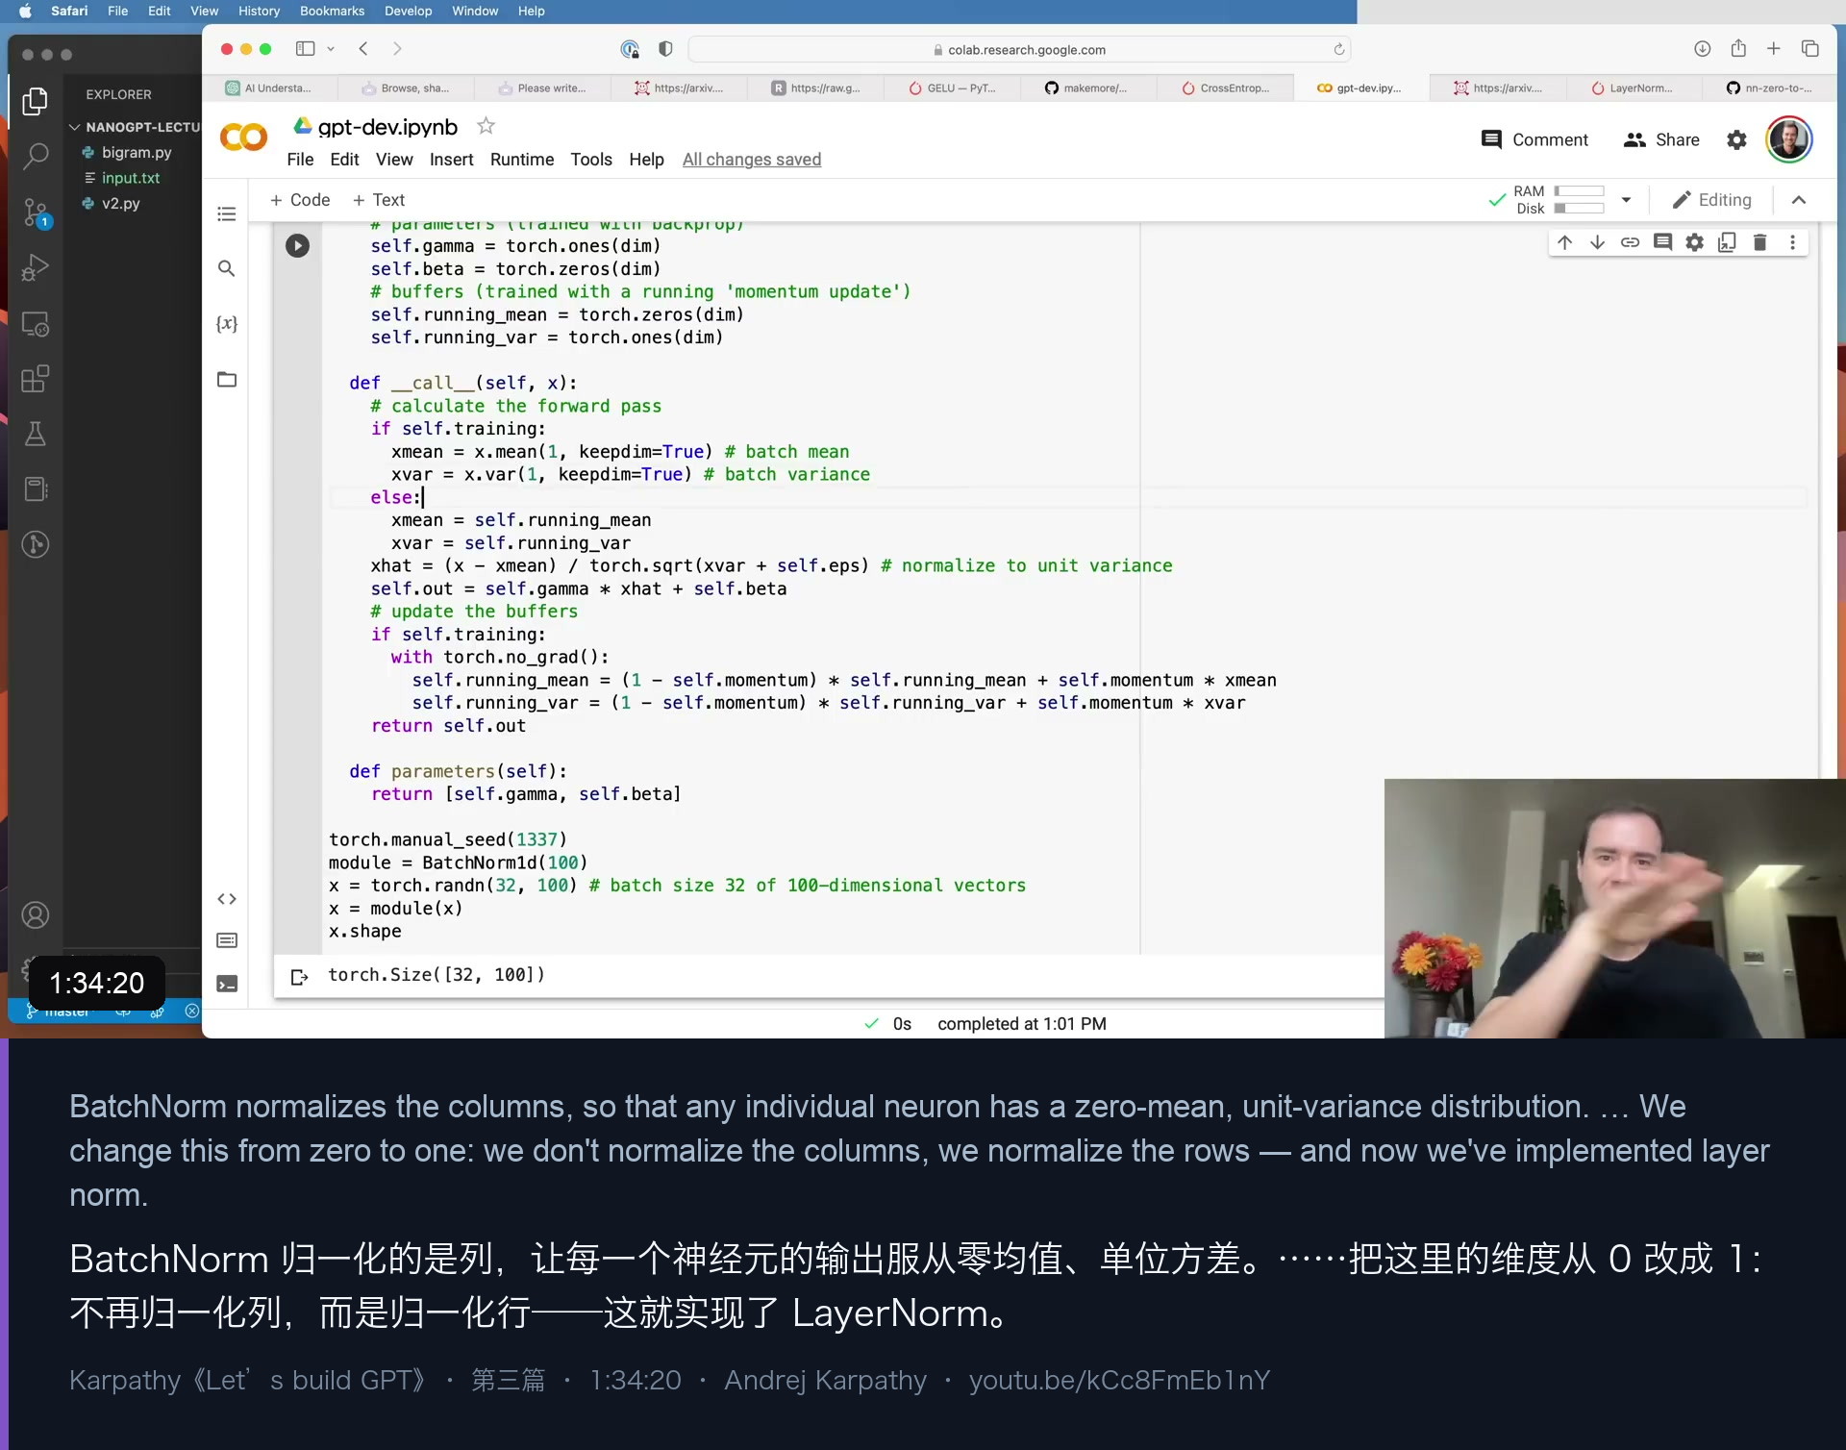Open new Safari tab plus button
The image size is (1846, 1450).
click(1774, 49)
